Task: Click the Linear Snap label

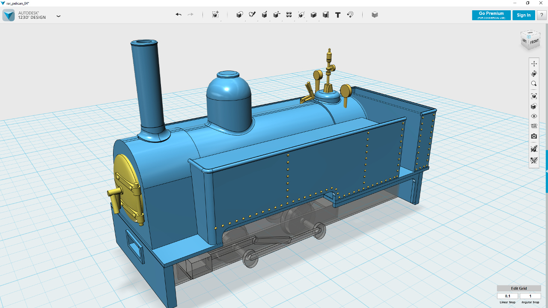Action: [x=508, y=302]
